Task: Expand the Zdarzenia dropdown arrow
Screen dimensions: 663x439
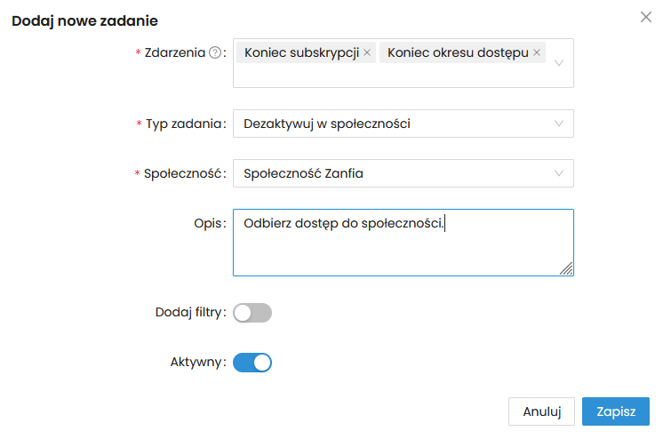Action: click(x=559, y=63)
